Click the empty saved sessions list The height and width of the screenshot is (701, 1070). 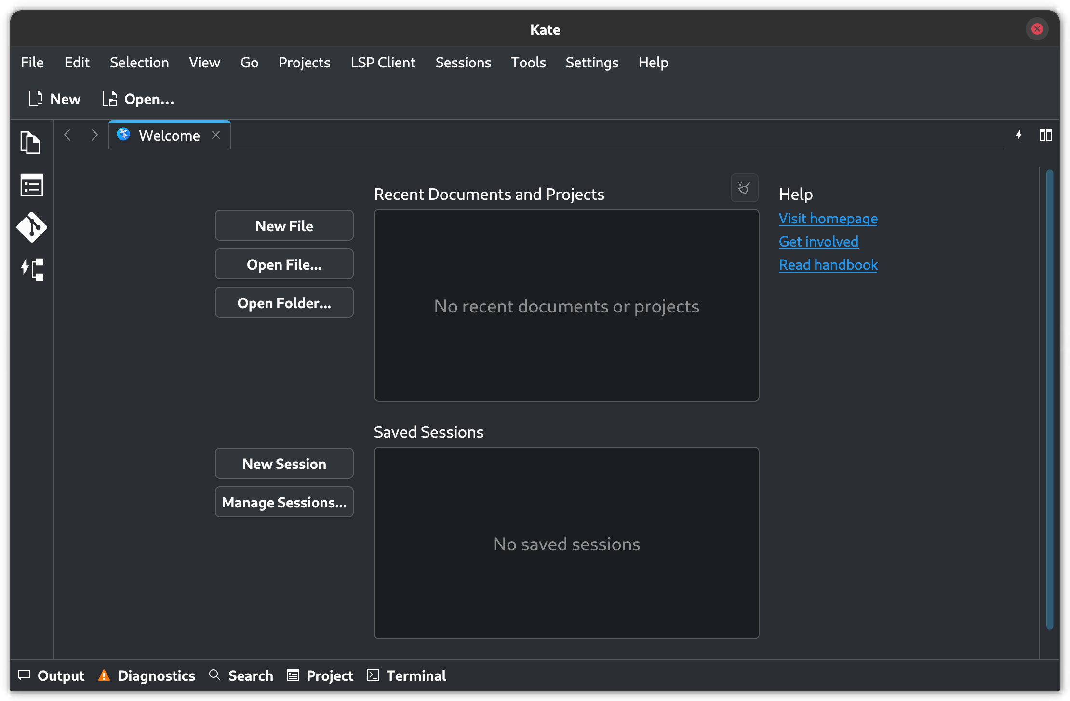(x=566, y=543)
